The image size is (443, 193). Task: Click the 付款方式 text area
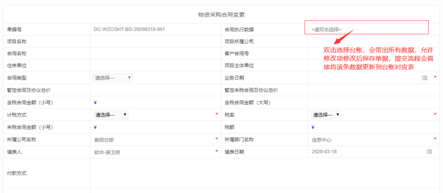pos(265,173)
